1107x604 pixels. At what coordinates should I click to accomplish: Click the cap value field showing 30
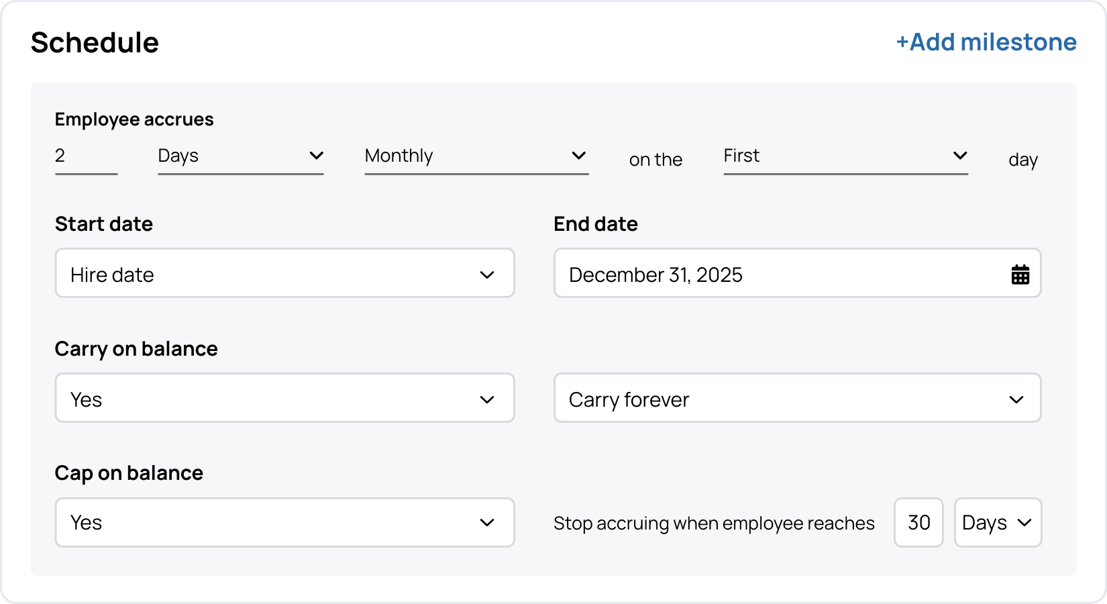tap(918, 522)
